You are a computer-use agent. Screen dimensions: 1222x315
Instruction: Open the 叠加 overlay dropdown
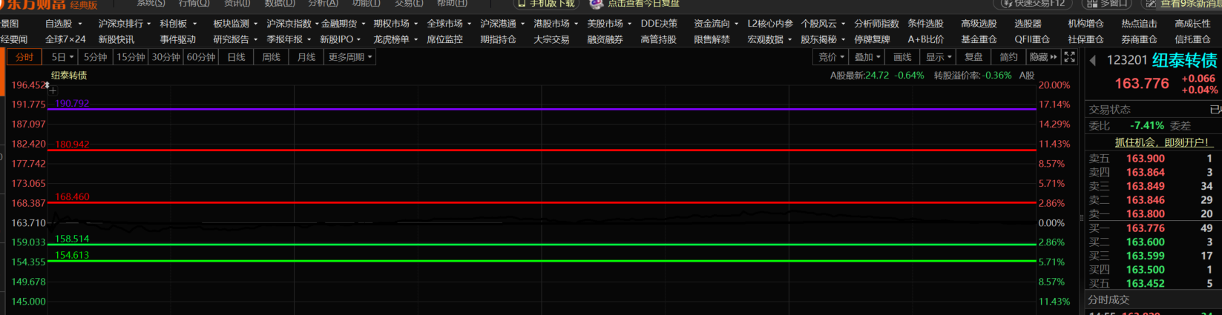pyautogui.click(x=867, y=57)
